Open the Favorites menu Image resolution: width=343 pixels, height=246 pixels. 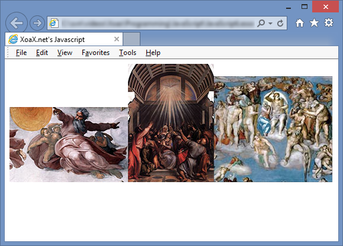pyautogui.click(x=95, y=53)
